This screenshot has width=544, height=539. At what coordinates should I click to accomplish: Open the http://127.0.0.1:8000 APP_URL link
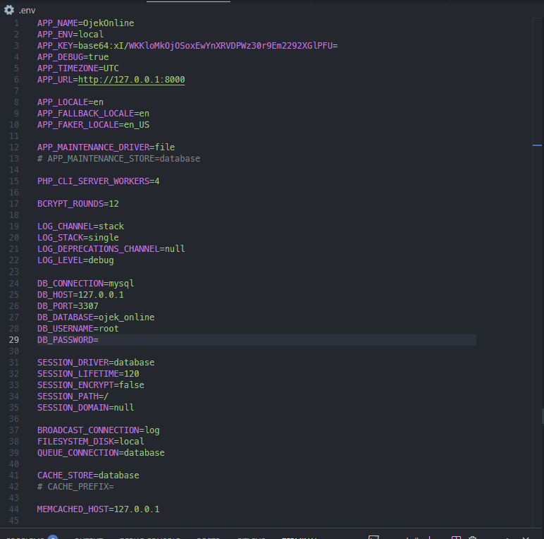pos(131,80)
